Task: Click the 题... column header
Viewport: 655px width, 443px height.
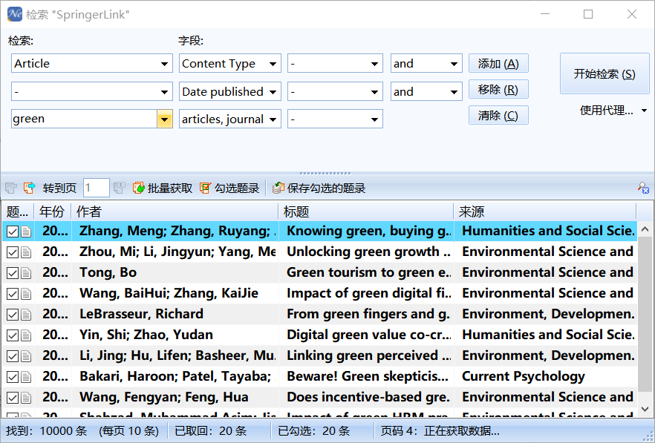Action: [18, 211]
